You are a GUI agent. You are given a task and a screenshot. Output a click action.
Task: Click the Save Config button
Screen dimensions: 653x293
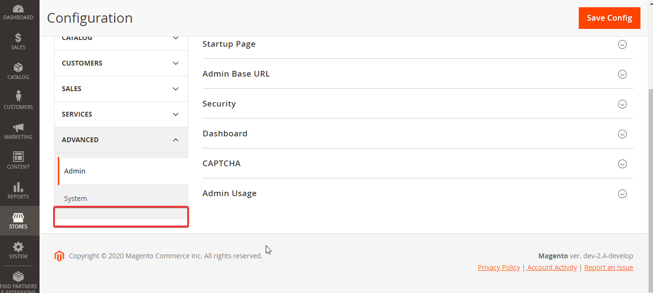pos(609,18)
